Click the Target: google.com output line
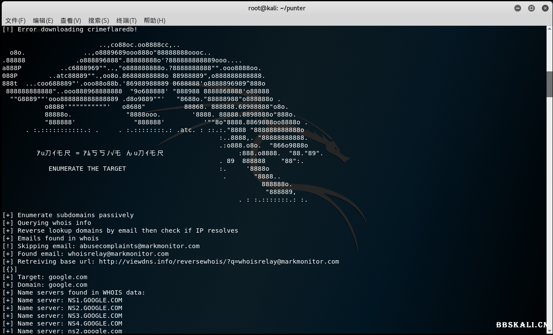Image resolution: width=553 pixels, height=335 pixels. point(45,277)
